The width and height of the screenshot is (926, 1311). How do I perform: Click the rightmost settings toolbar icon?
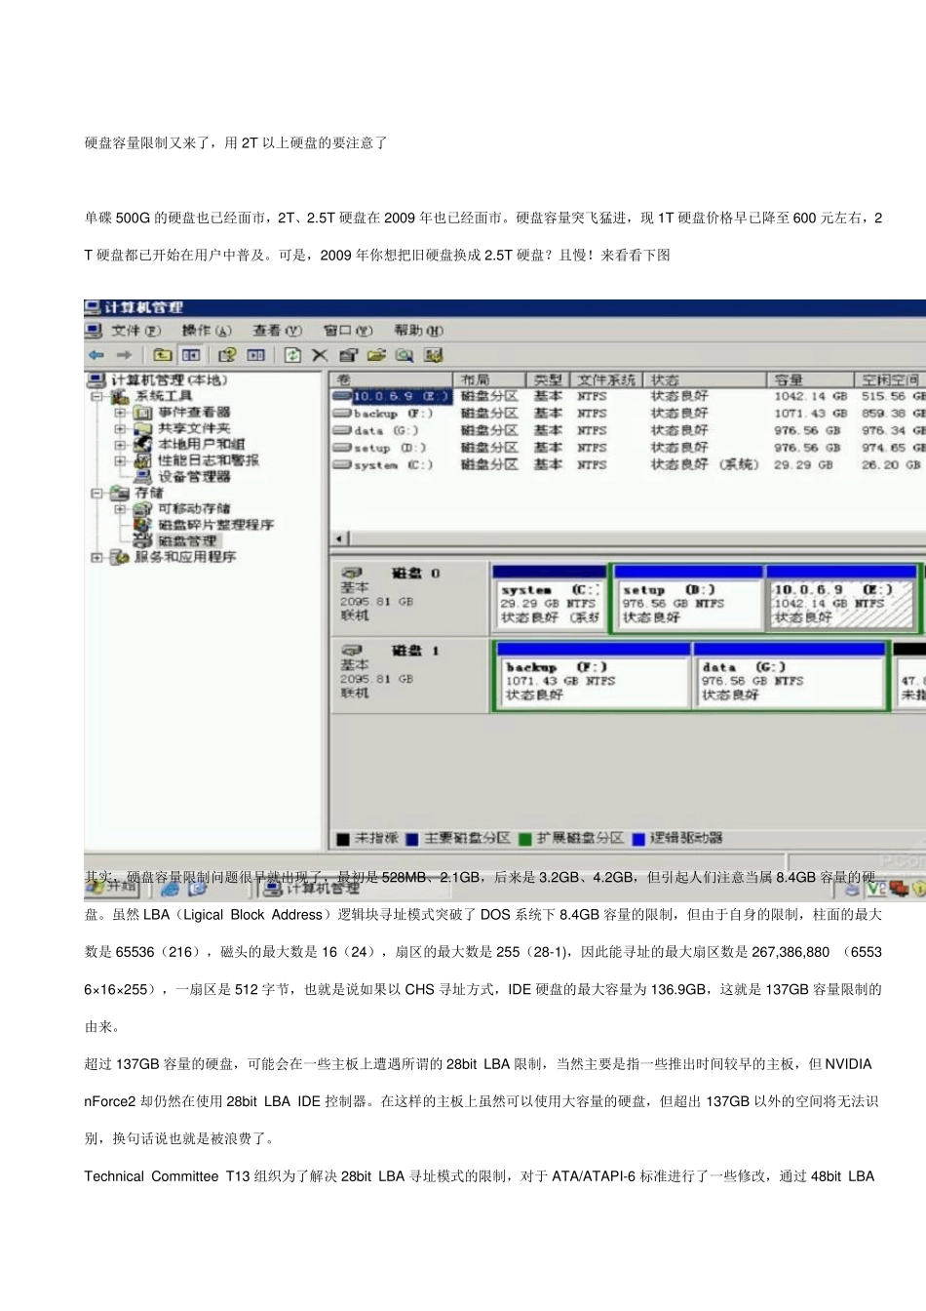[434, 355]
